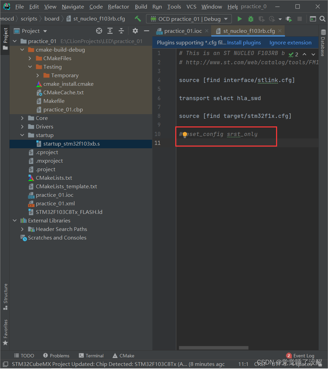Click the Install plugins link
This screenshot has height=369, width=328.
click(x=244, y=43)
